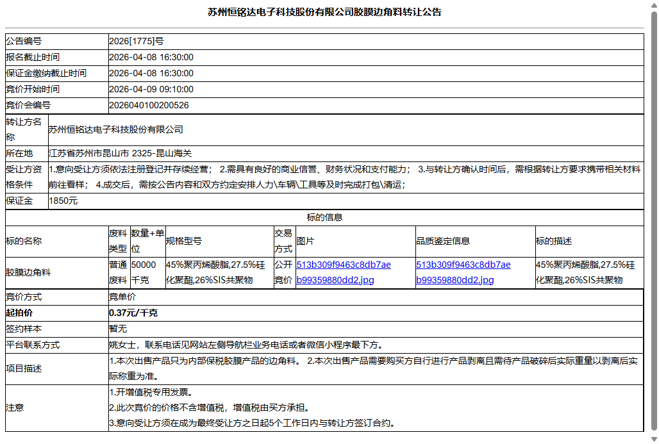Click transferor name 苏州恒铭达电子科技股份有限公司 in table

point(116,129)
